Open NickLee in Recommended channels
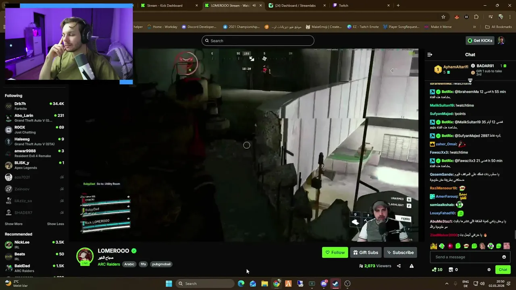 coord(34,244)
